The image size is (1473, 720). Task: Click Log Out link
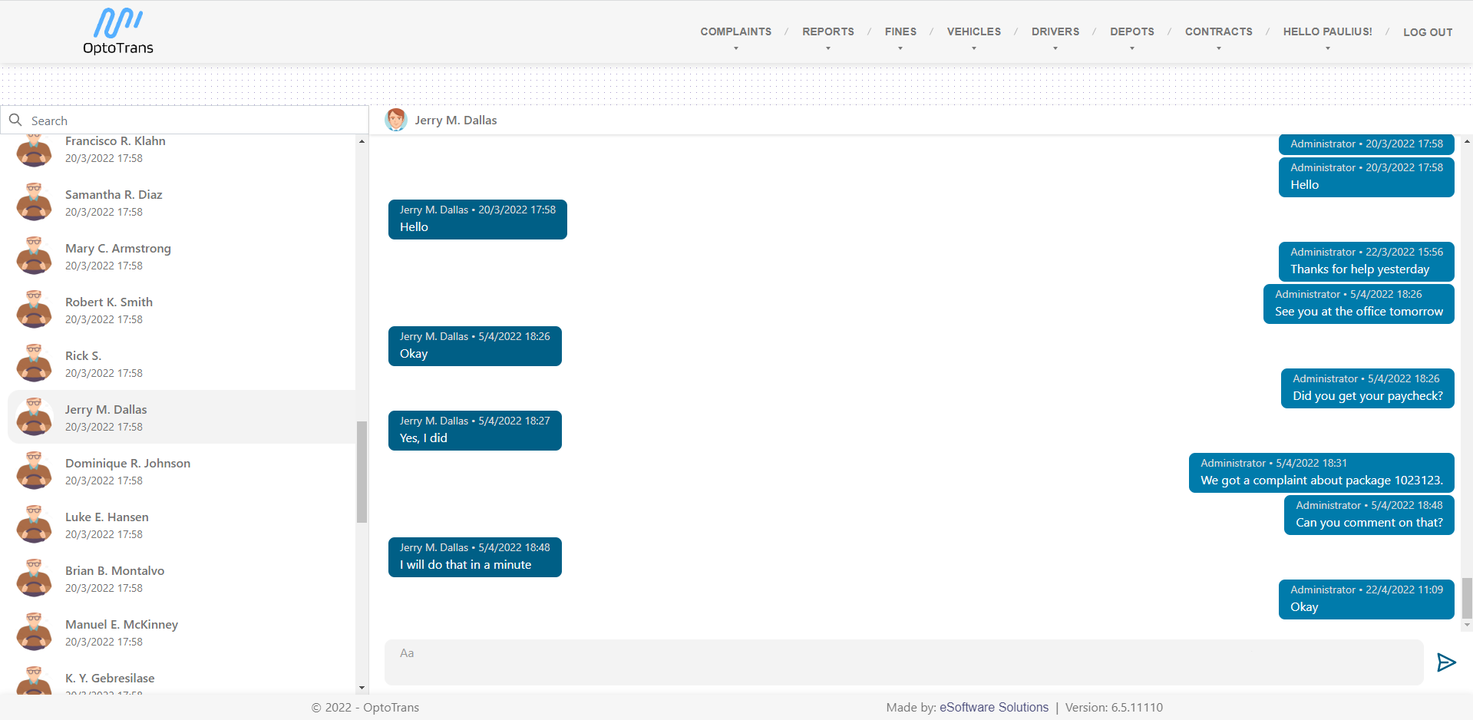(1428, 32)
